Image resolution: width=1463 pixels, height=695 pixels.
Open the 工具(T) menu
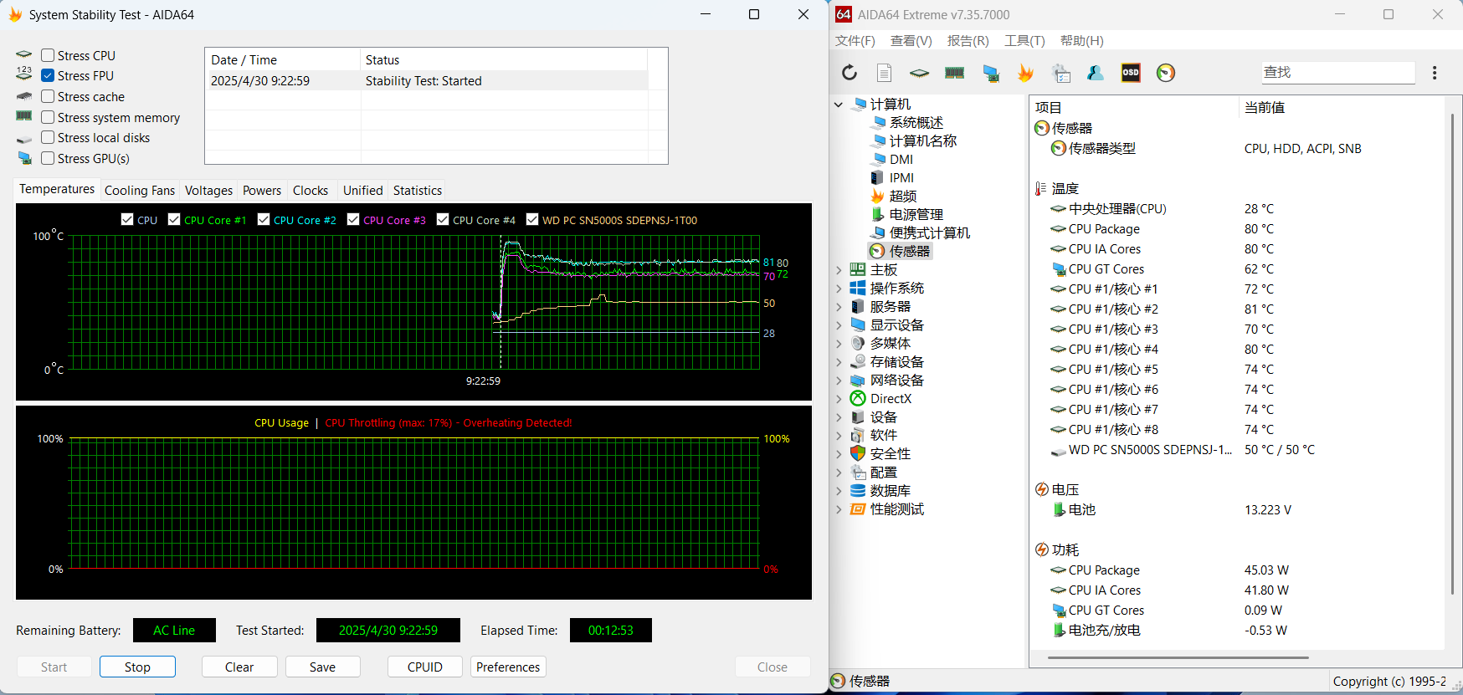tap(1024, 41)
